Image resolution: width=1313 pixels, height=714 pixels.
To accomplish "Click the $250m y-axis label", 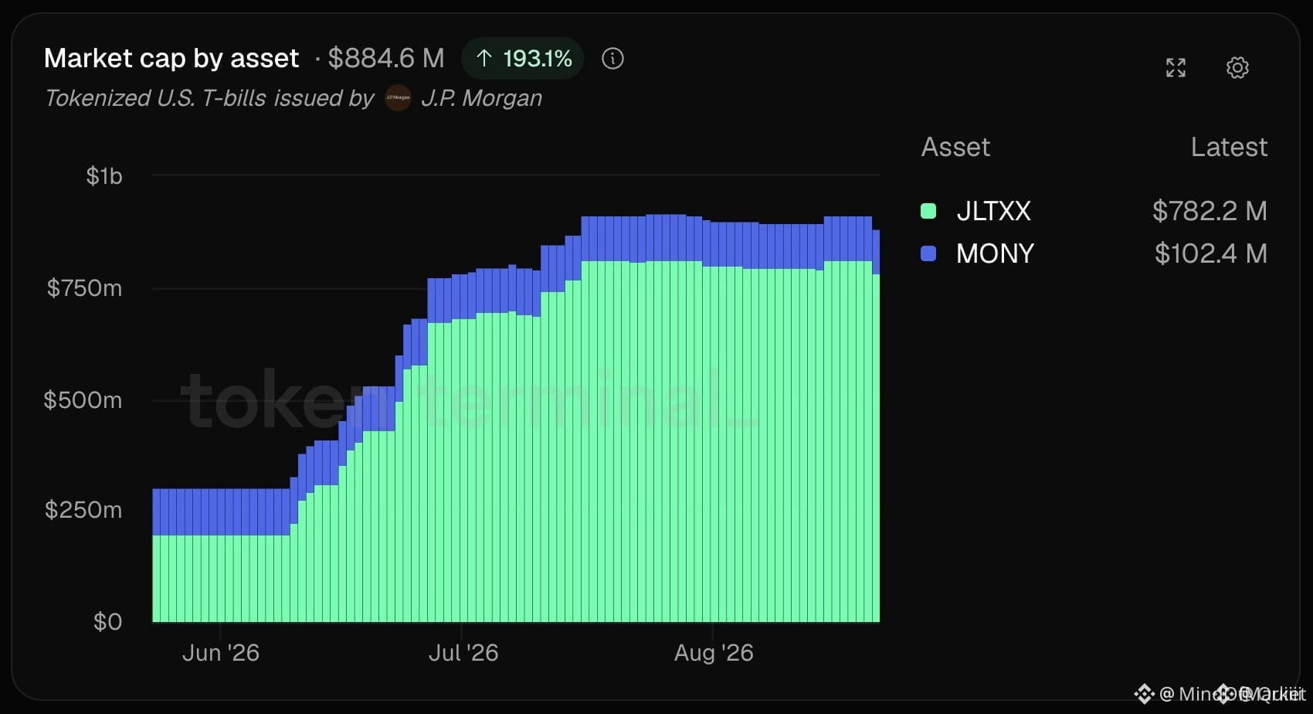I will 83,510.
